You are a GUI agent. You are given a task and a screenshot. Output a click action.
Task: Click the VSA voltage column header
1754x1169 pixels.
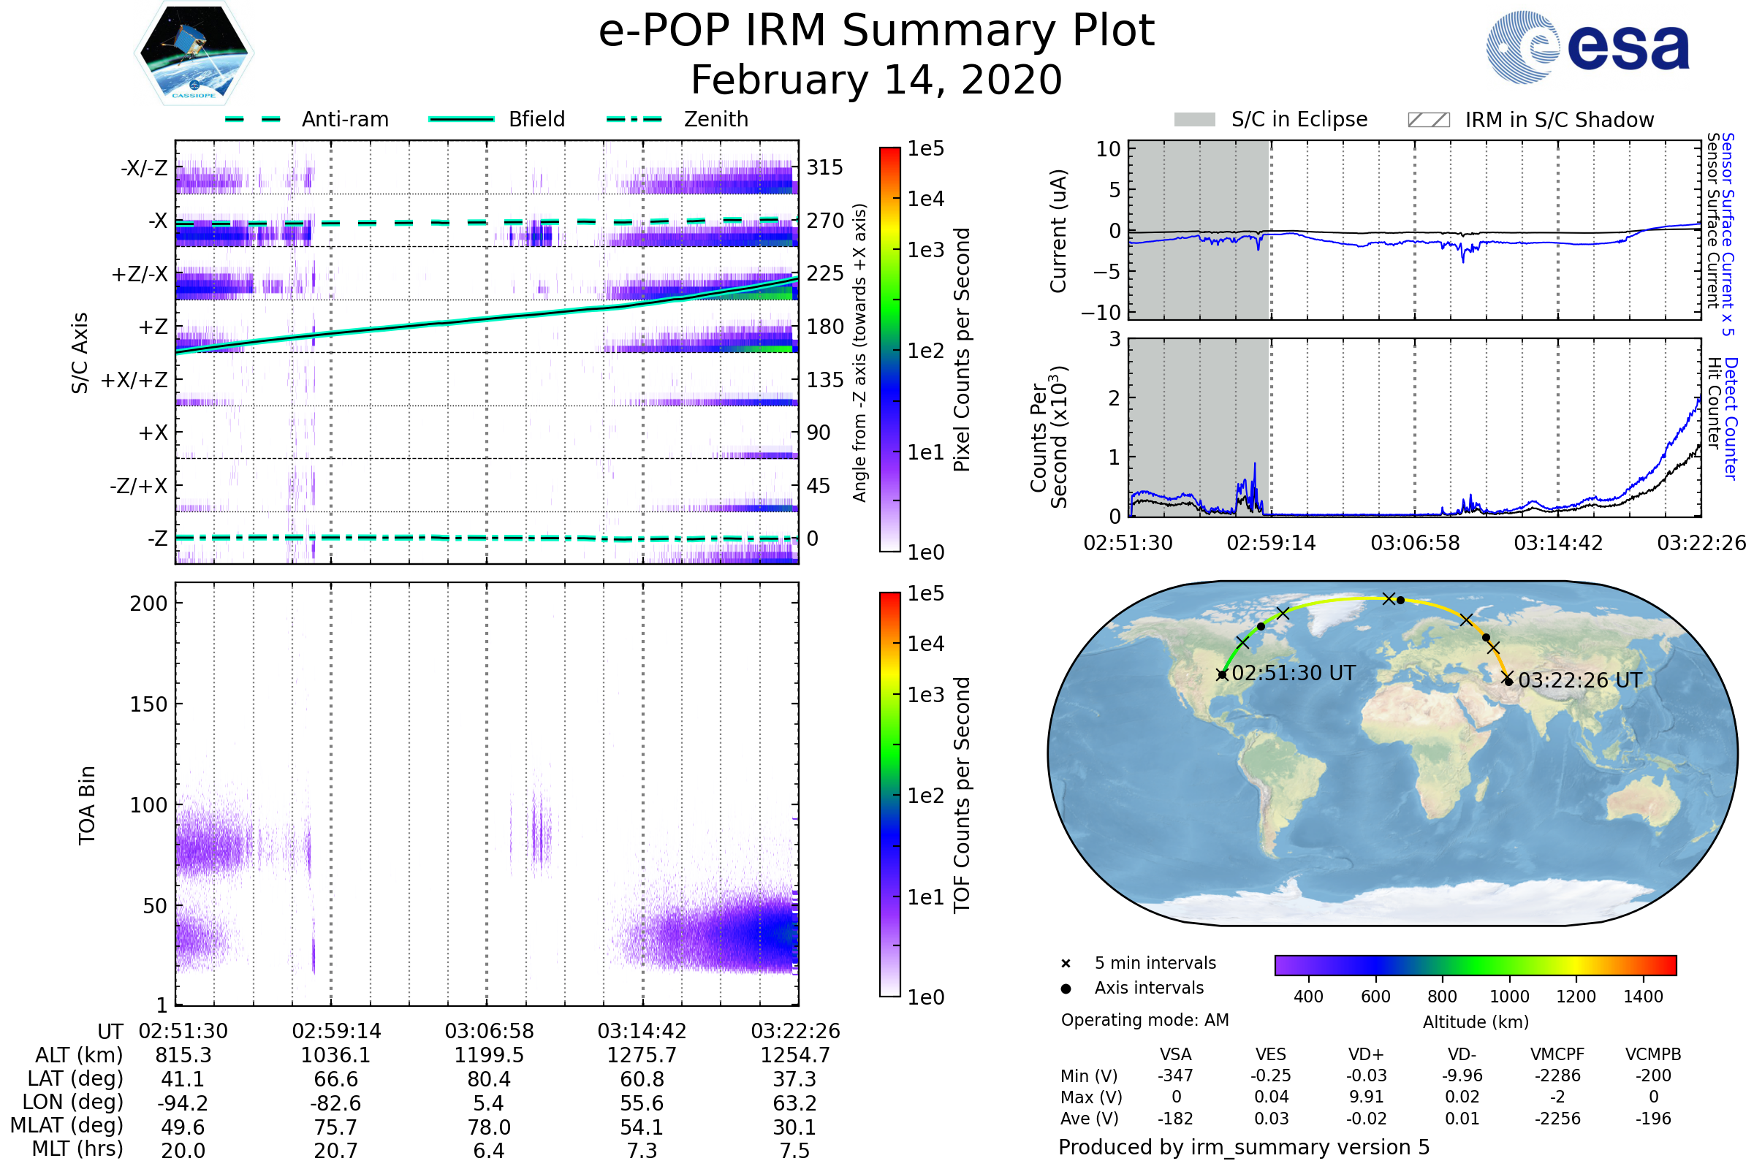tap(1175, 1055)
